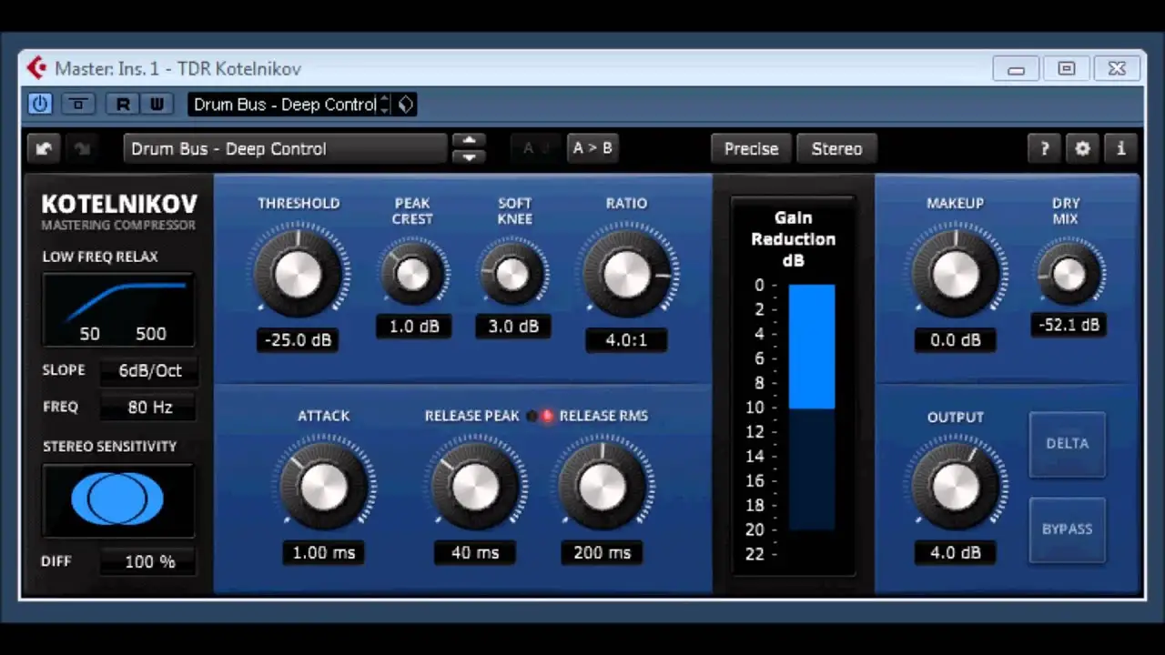Click the host bypass icon next to power
The width and height of the screenshot is (1165, 655).
click(78, 104)
